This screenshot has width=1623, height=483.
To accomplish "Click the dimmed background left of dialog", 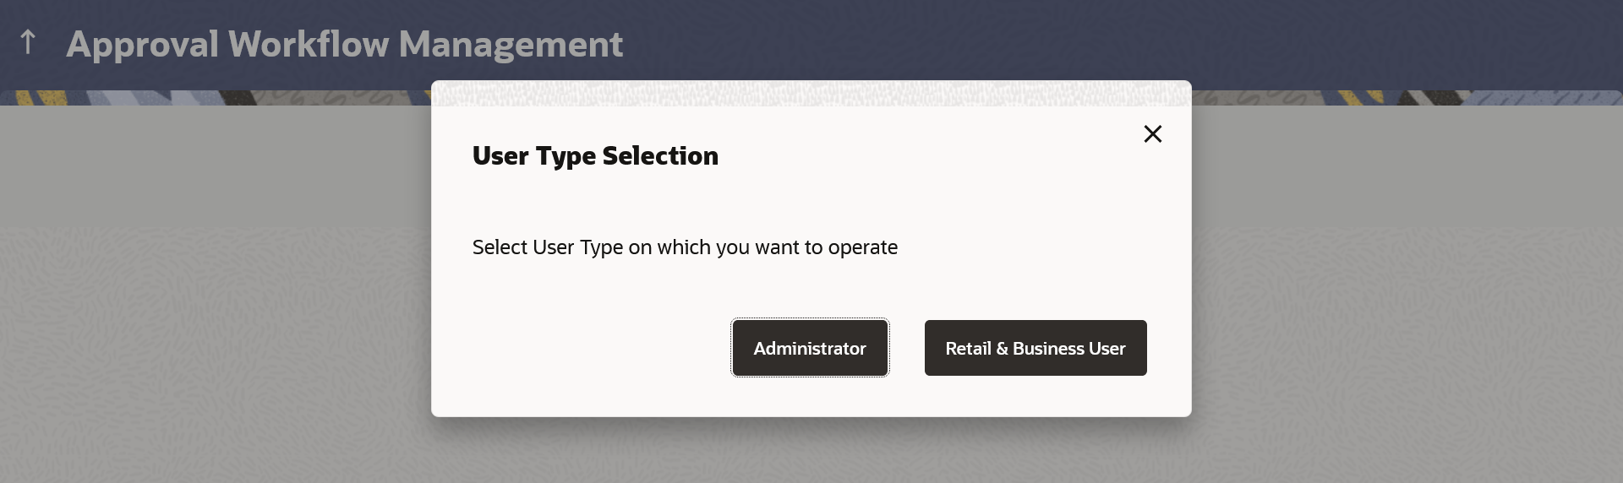I will pos(211,296).
